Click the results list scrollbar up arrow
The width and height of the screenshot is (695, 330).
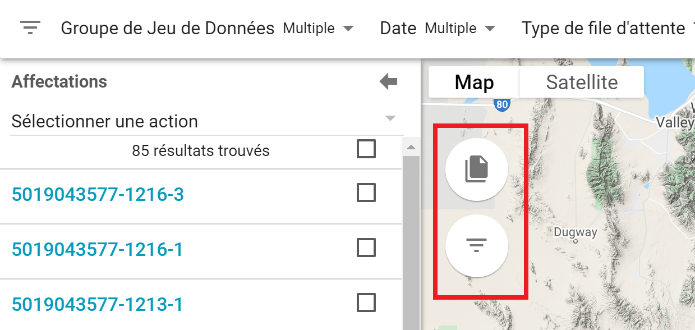click(x=411, y=148)
